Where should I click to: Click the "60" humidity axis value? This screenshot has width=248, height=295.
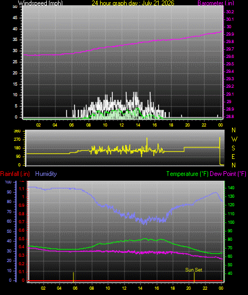pos(9,222)
